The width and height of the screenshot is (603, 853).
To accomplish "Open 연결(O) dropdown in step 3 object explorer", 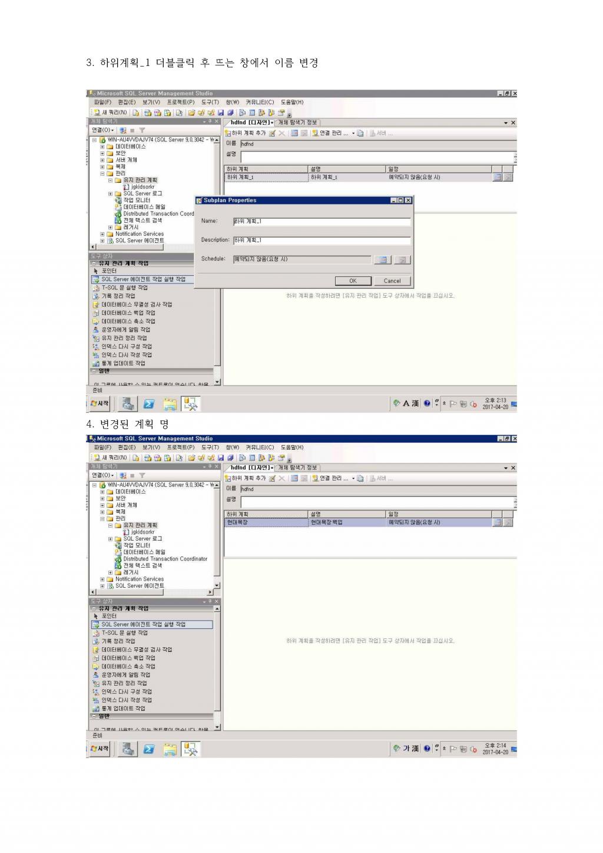I will [103, 130].
